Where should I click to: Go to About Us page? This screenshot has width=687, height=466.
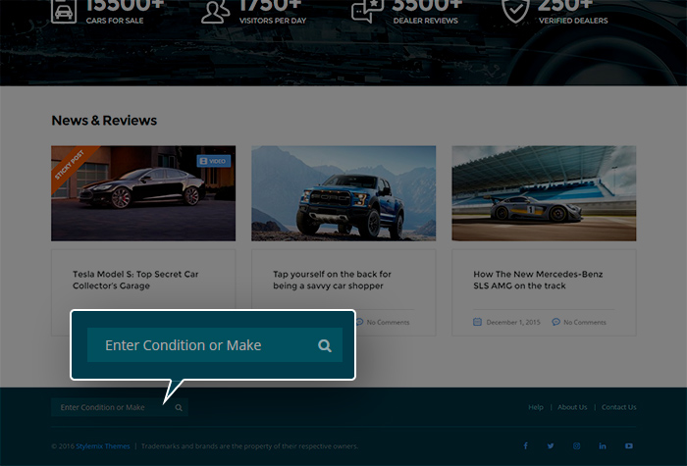pyautogui.click(x=572, y=407)
